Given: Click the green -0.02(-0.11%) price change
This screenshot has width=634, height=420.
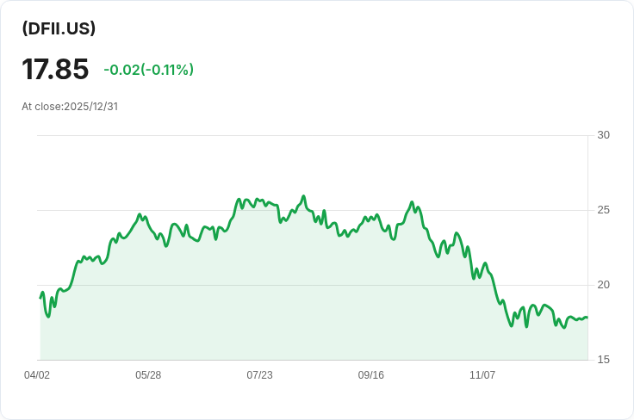Looking at the screenshot, I should coord(148,70).
